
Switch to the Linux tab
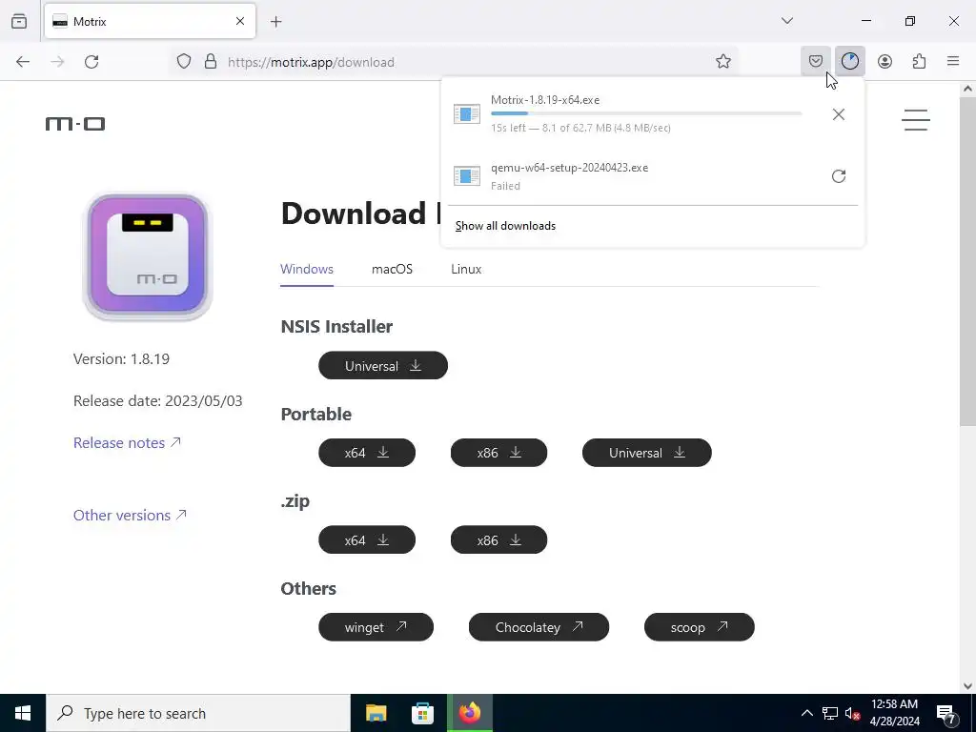pos(466,269)
